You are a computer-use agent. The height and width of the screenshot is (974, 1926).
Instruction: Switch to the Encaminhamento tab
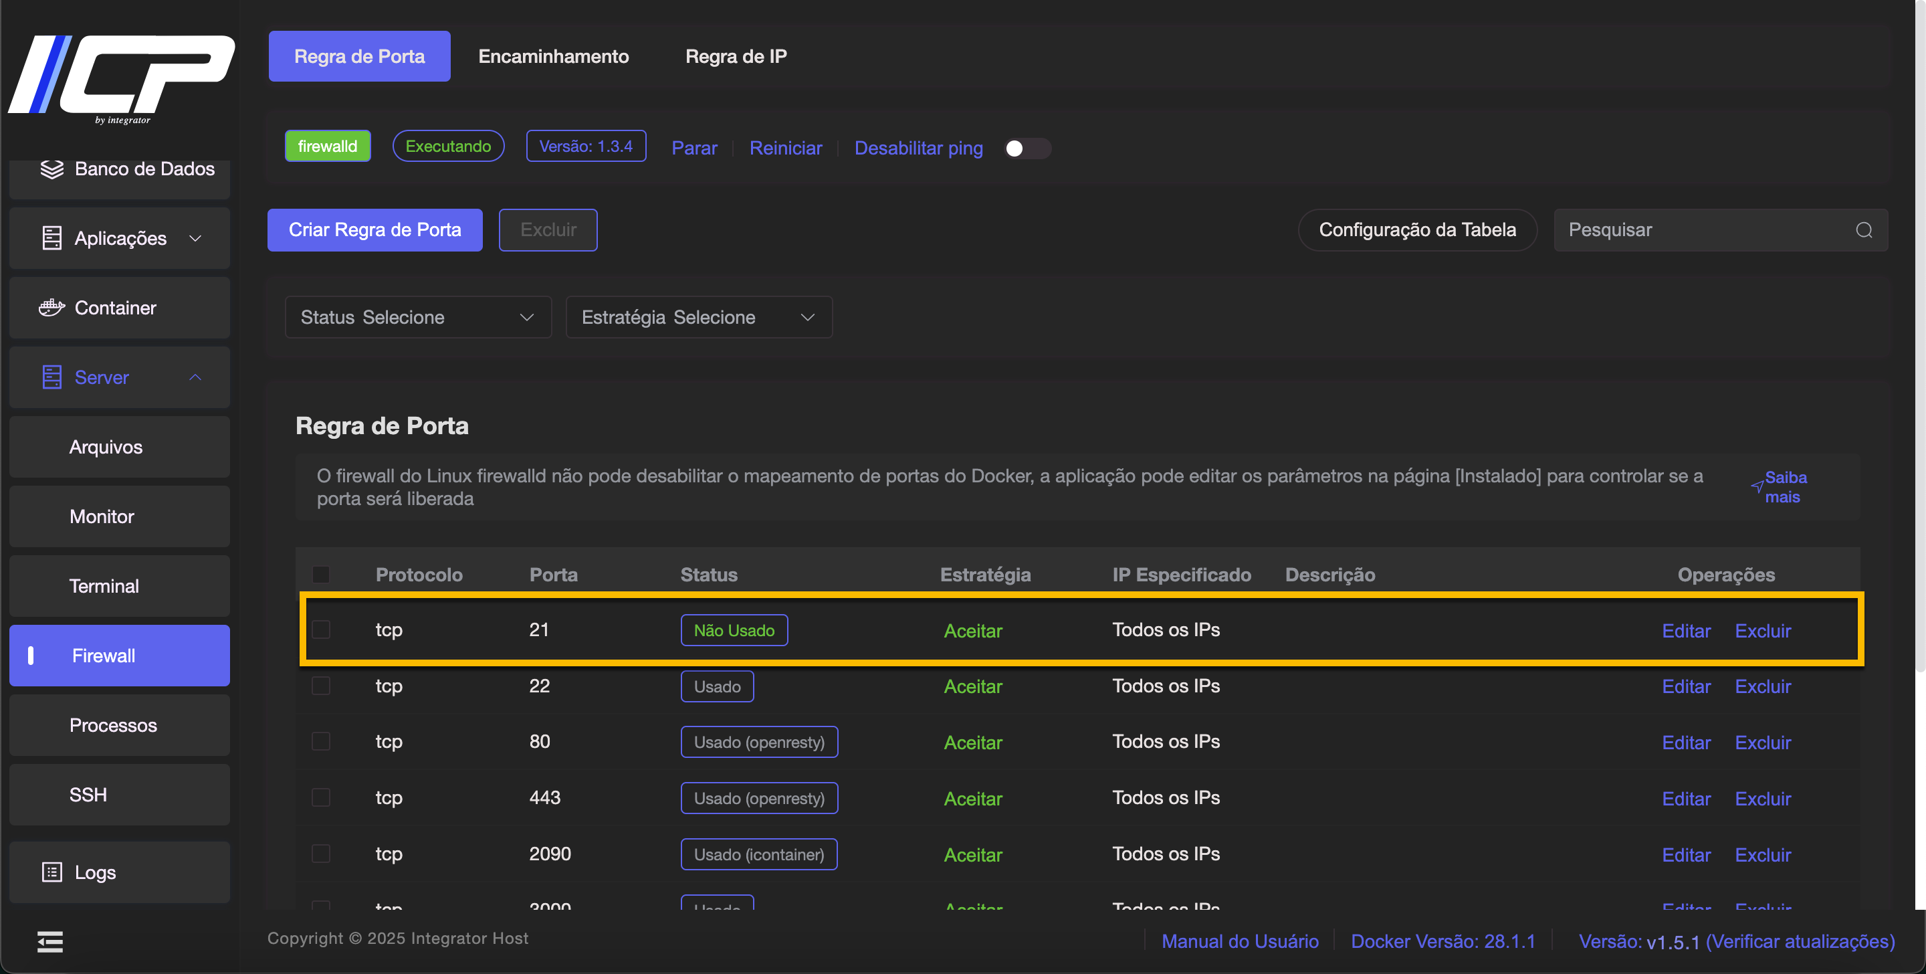pyautogui.click(x=553, y=56)
